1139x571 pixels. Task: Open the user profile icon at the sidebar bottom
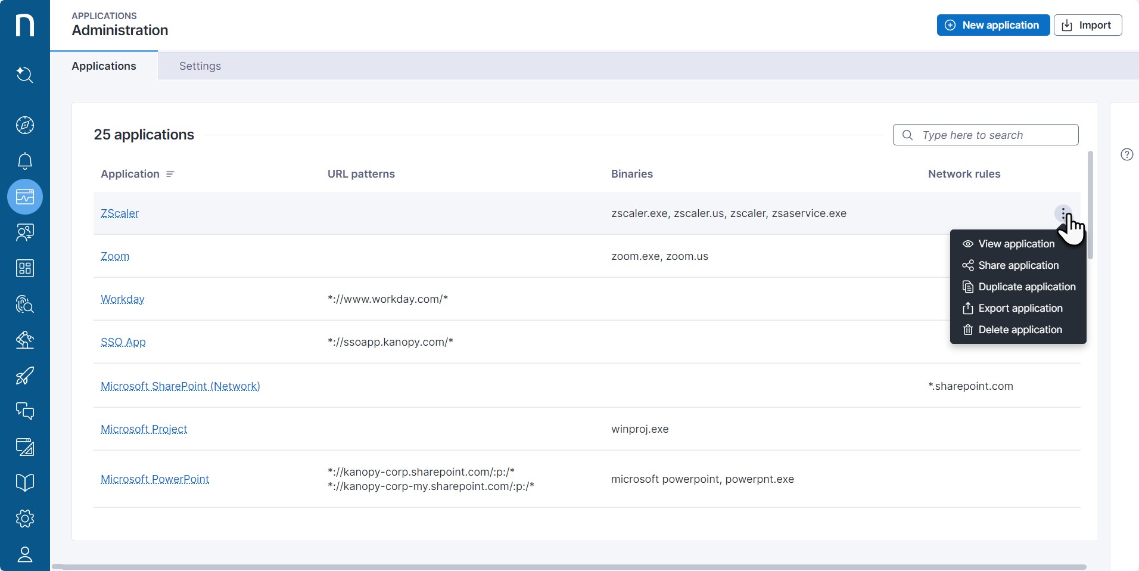25,554
